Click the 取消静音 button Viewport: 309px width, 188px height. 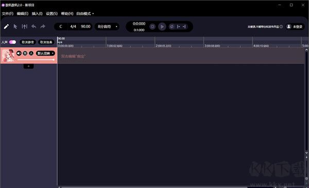[x=28, y=42]
